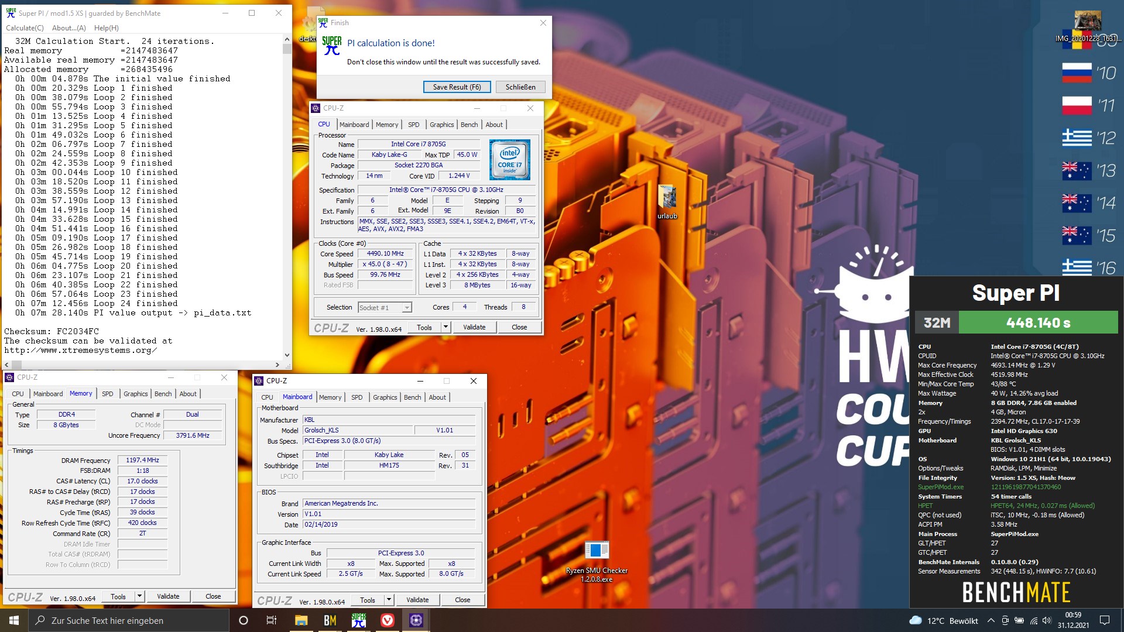Open Vivaldi browser taskbar icon

coord(387,620)
